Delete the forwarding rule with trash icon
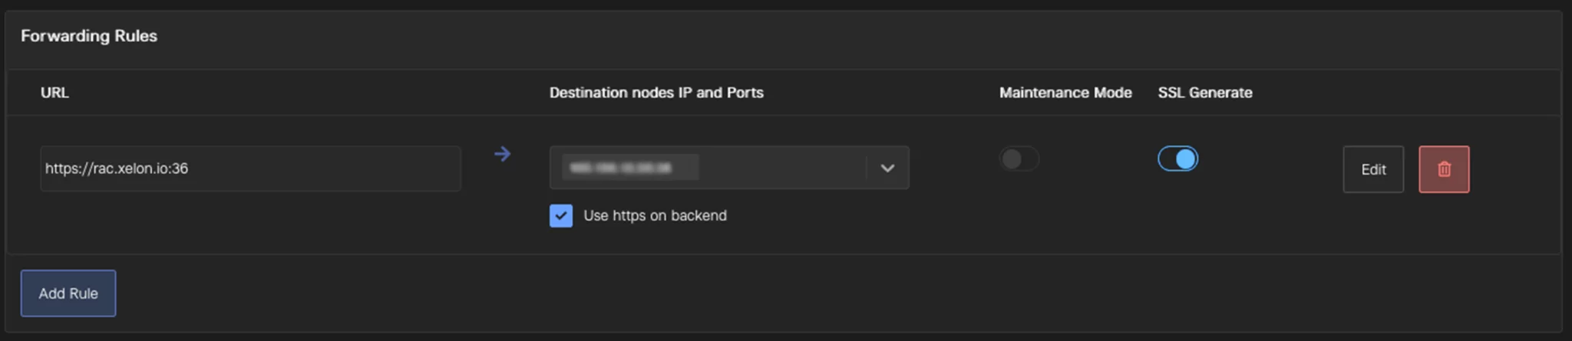Viewport: 1572px width, 341px height. pyautogui.click(x=1444, y=169)
